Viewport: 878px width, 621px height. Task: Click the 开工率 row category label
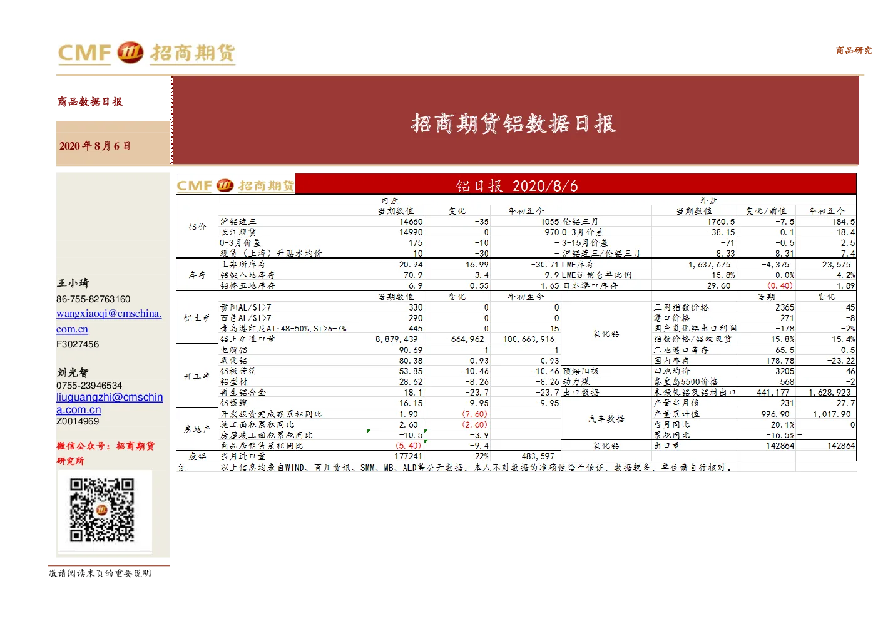197,376
